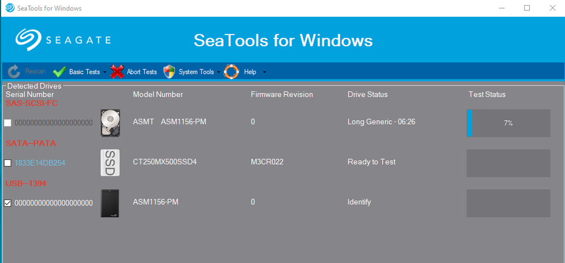Check the SAS-SCSI-FC drive checkbox
This screenshot has width=565, height=263.
coord(7,123)
